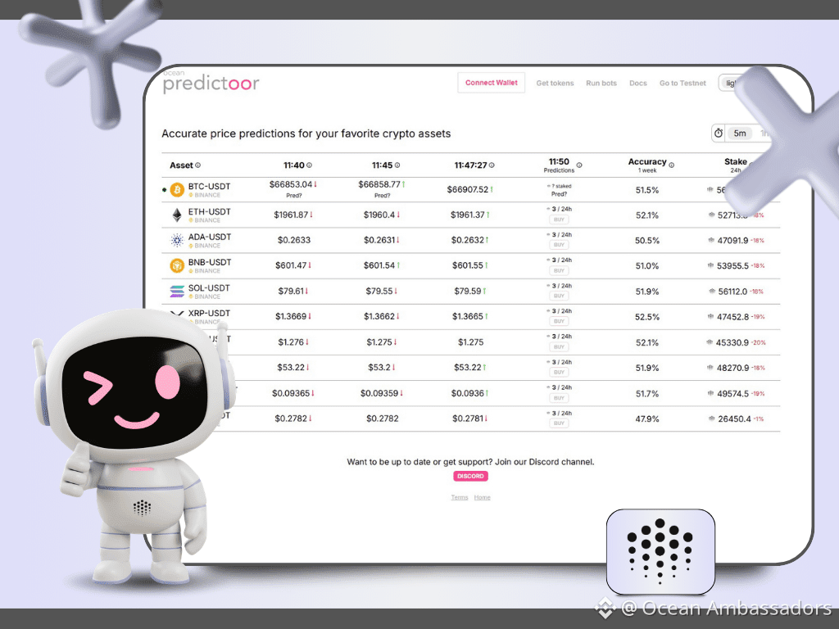Click the Ethereum coin icon
The width and height of the screenshot is (839, 629).
[x=177, y=215]
